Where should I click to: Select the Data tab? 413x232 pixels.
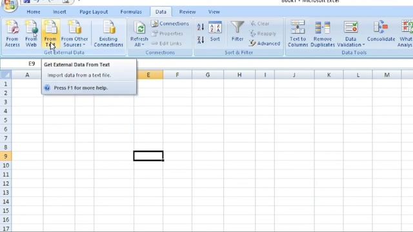coord(161,12)
